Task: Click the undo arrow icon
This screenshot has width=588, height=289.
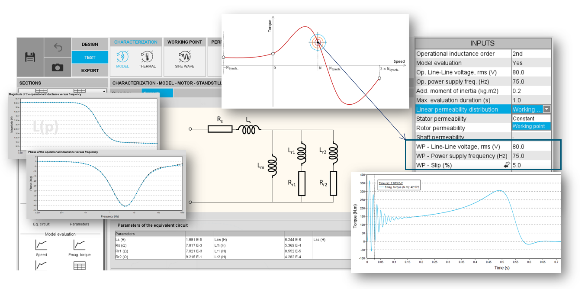Action: click(x=58, y=47)
